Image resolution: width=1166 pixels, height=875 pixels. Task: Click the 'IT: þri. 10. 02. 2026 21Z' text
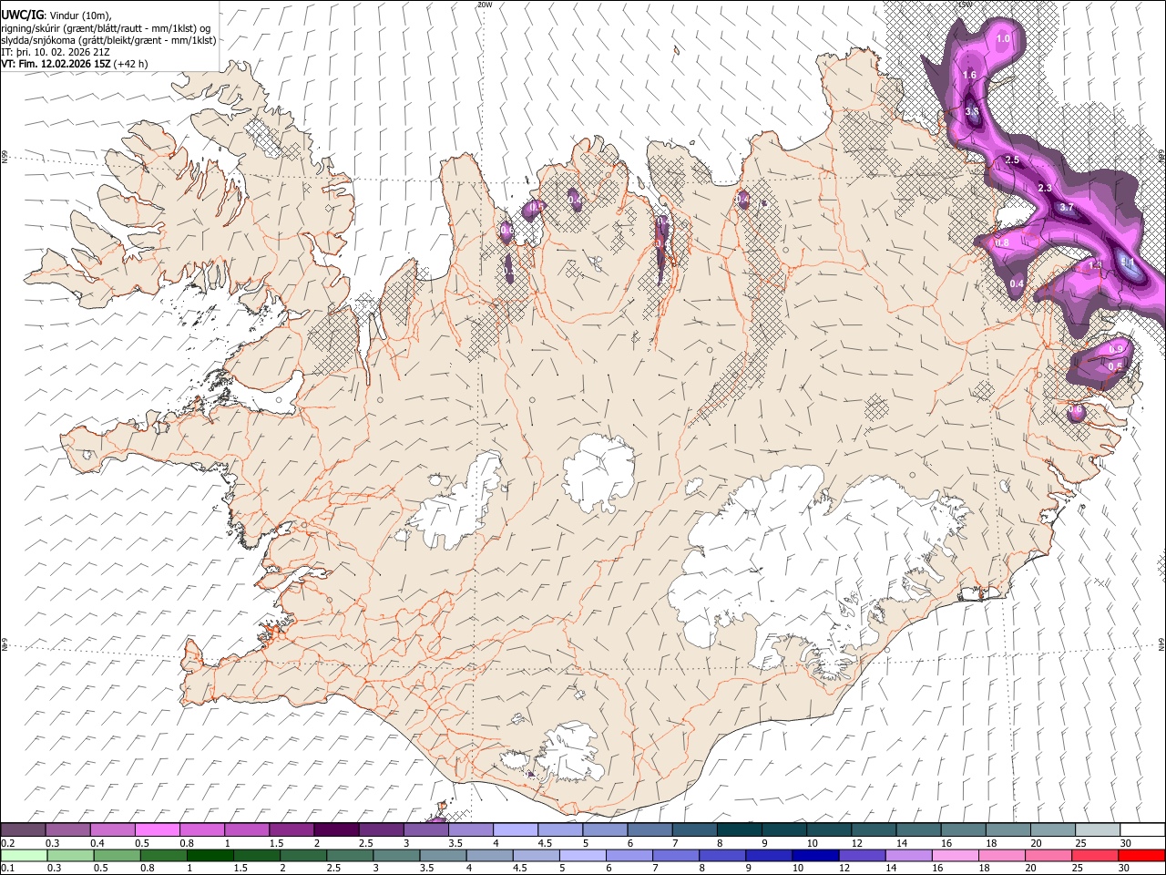[56, 52]
